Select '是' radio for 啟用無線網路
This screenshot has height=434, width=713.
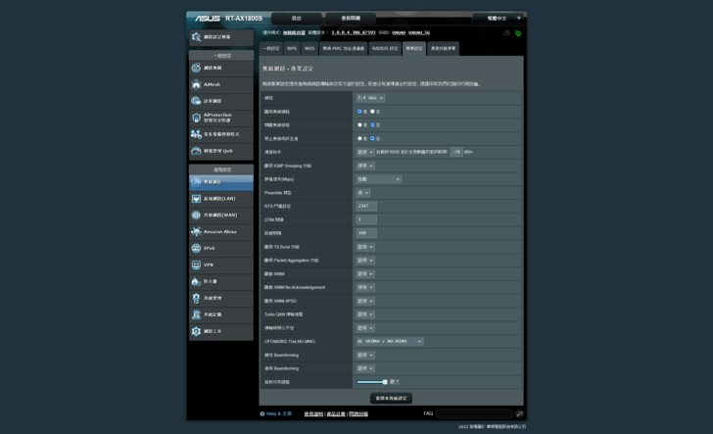pos(359,112)
